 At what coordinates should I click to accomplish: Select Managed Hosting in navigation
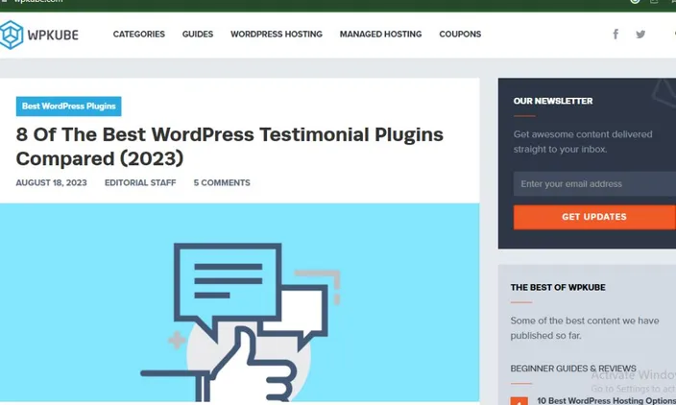(x=380, y=34)
